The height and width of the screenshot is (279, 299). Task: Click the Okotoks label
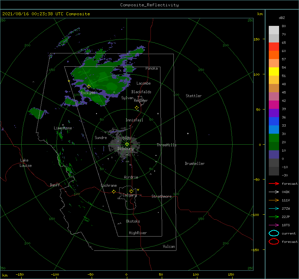pos(133,221)
